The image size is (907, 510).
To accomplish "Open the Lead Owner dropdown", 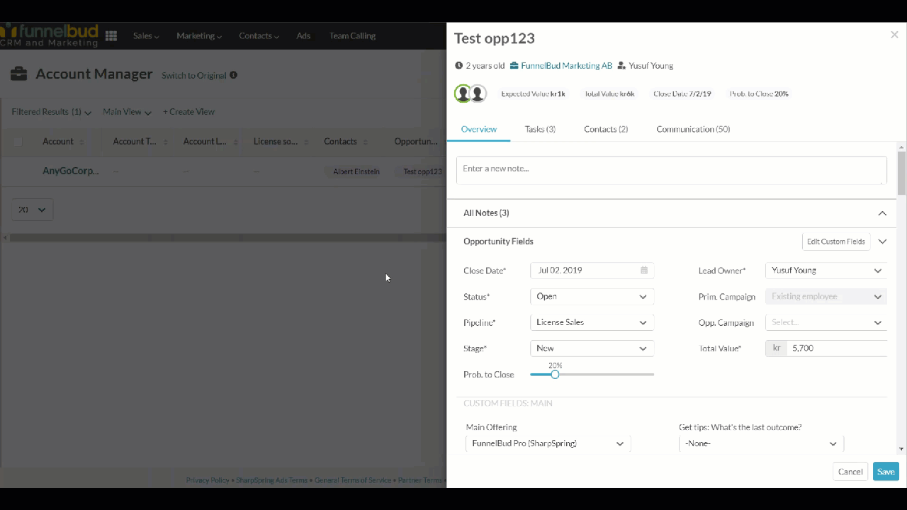I will pos(826,271).
